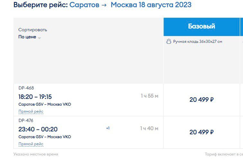Viewport: 243px width, 160px height.
Task: Click 'Саратов GSV – Москва VKO' of DP-468
Action: tap(45, 104)
